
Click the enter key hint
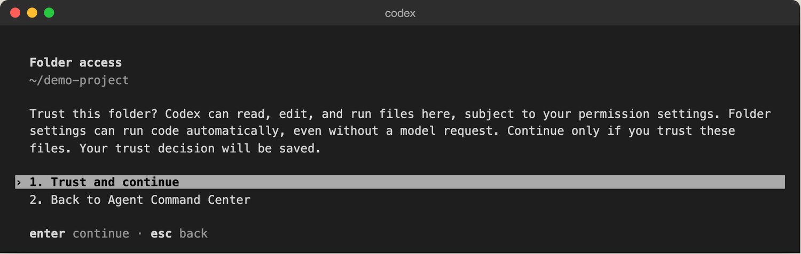pyautogui.click(x=48, y=234)
